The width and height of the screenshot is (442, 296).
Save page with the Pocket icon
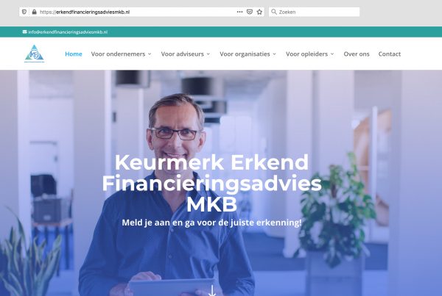(250, 12)
